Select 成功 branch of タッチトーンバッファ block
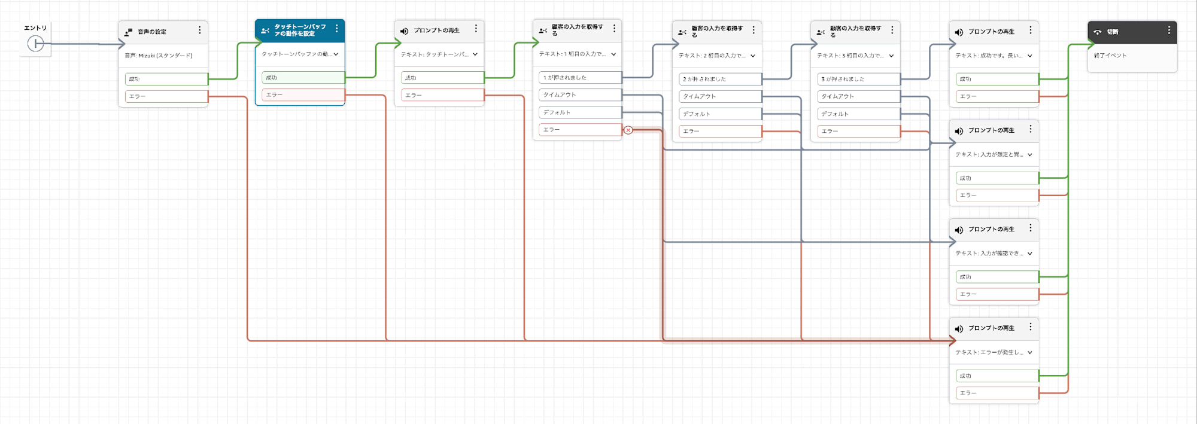The height and width of the screenshot is (424, 1197). point(303,78)
